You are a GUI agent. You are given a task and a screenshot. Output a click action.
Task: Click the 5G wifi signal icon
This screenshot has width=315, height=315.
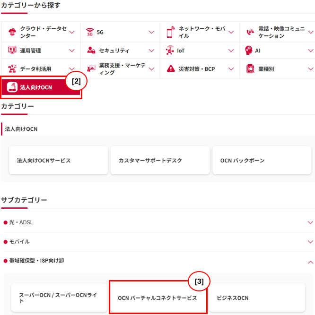(90, 32)
